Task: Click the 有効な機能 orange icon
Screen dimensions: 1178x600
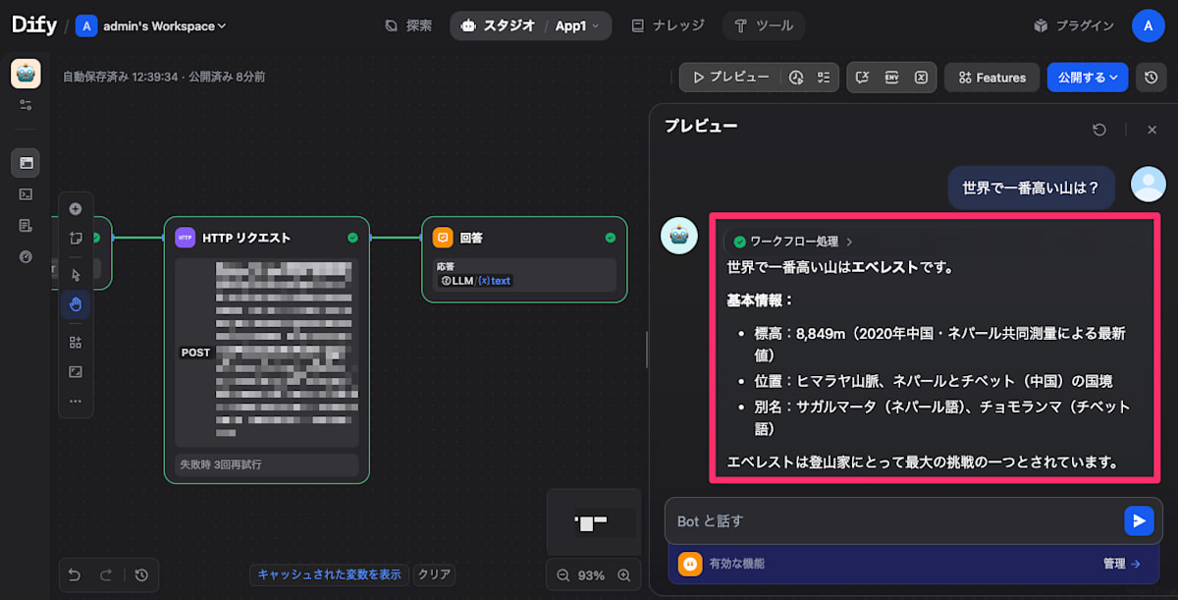Action: click(690, 564)
